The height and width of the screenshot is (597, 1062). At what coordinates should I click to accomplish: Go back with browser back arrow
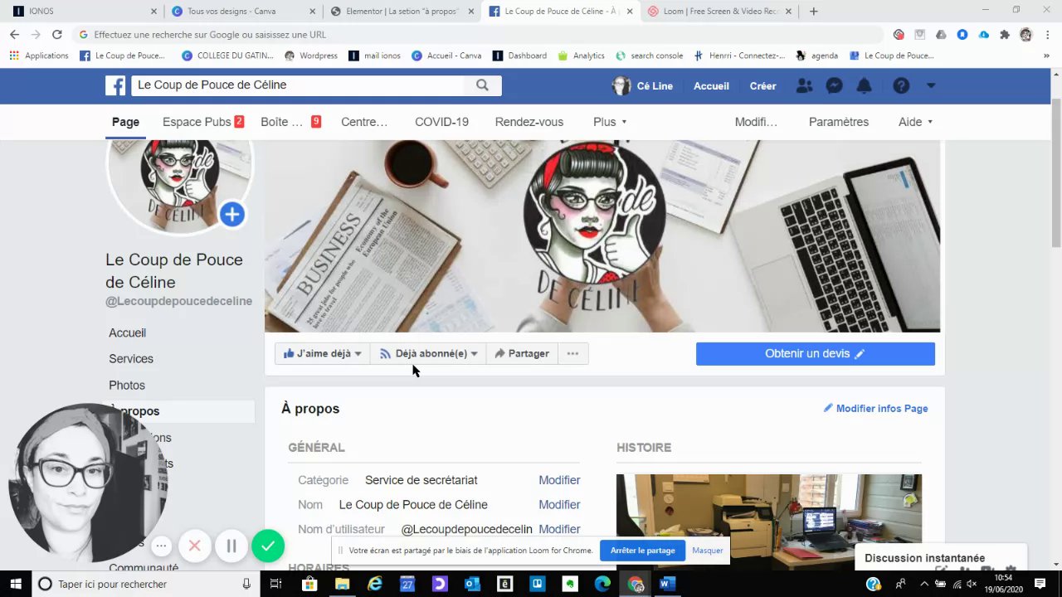[x=14, y=35]
